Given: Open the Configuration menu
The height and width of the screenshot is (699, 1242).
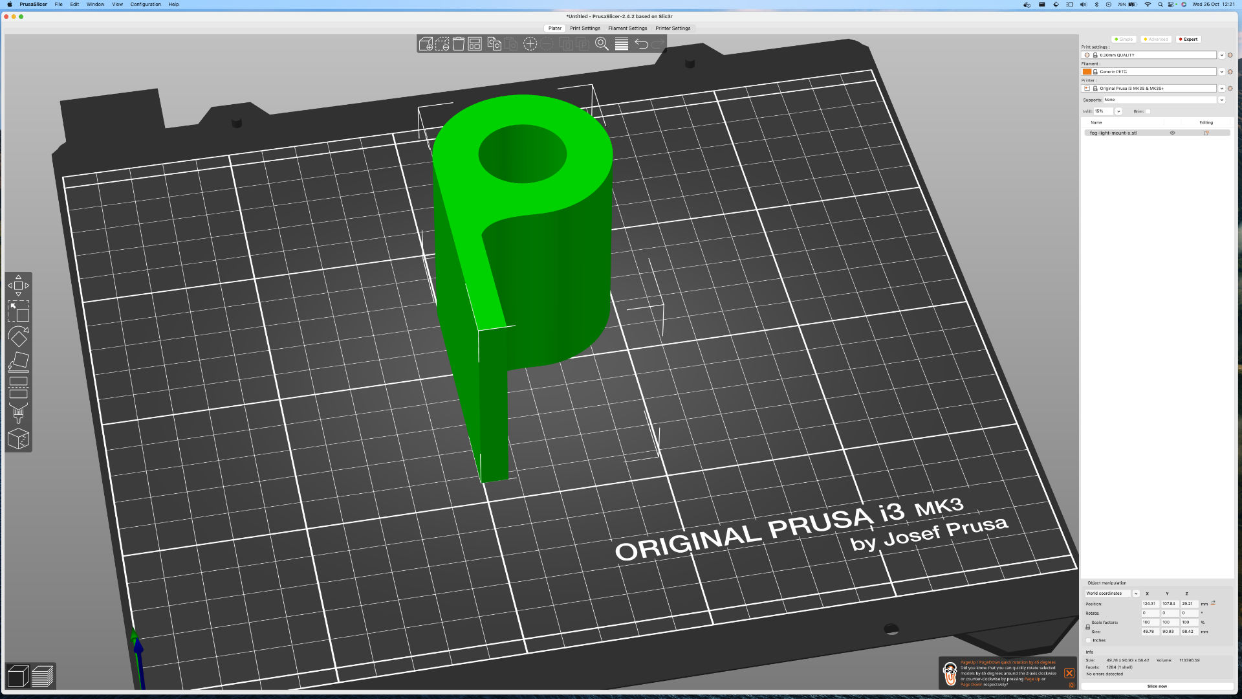Looking at the screenshot, I should coord(145,4).
